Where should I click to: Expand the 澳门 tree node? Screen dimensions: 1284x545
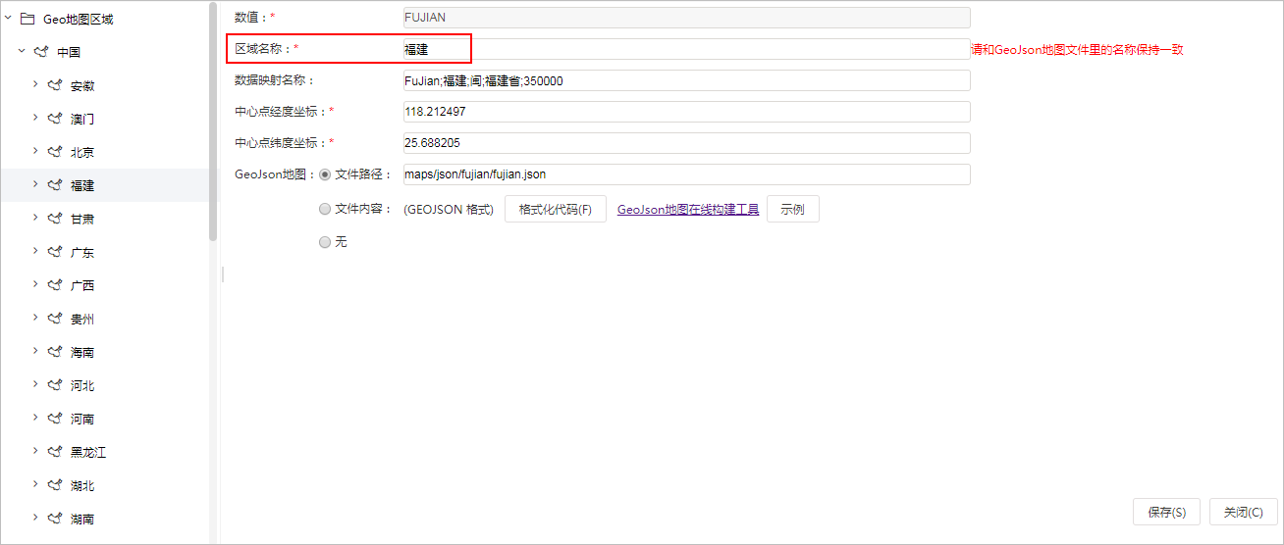click(35, 118)
